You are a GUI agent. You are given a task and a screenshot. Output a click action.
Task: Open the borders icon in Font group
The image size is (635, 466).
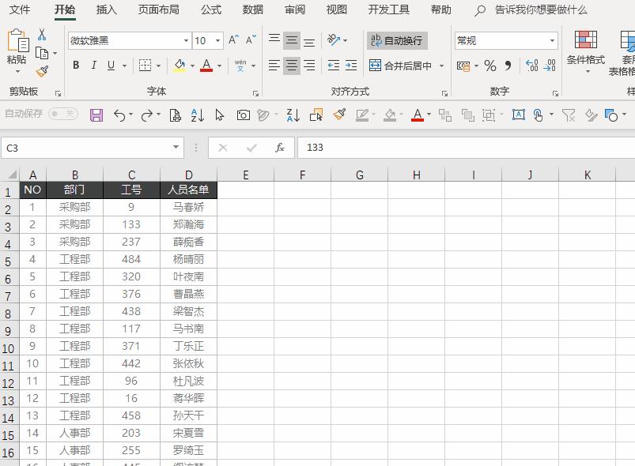[x=146, y=66]
